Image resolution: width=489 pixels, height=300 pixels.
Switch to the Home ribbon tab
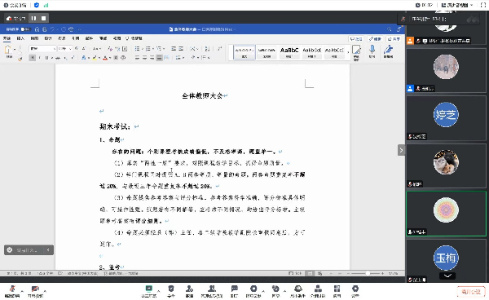(x=7, y=38)
